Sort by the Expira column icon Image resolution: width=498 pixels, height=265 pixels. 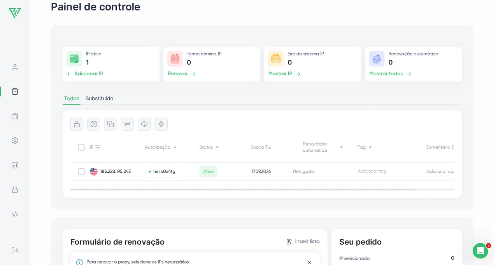268,147
